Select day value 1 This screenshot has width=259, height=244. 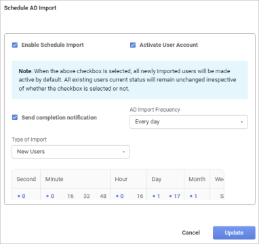click(x=157, y=196)
